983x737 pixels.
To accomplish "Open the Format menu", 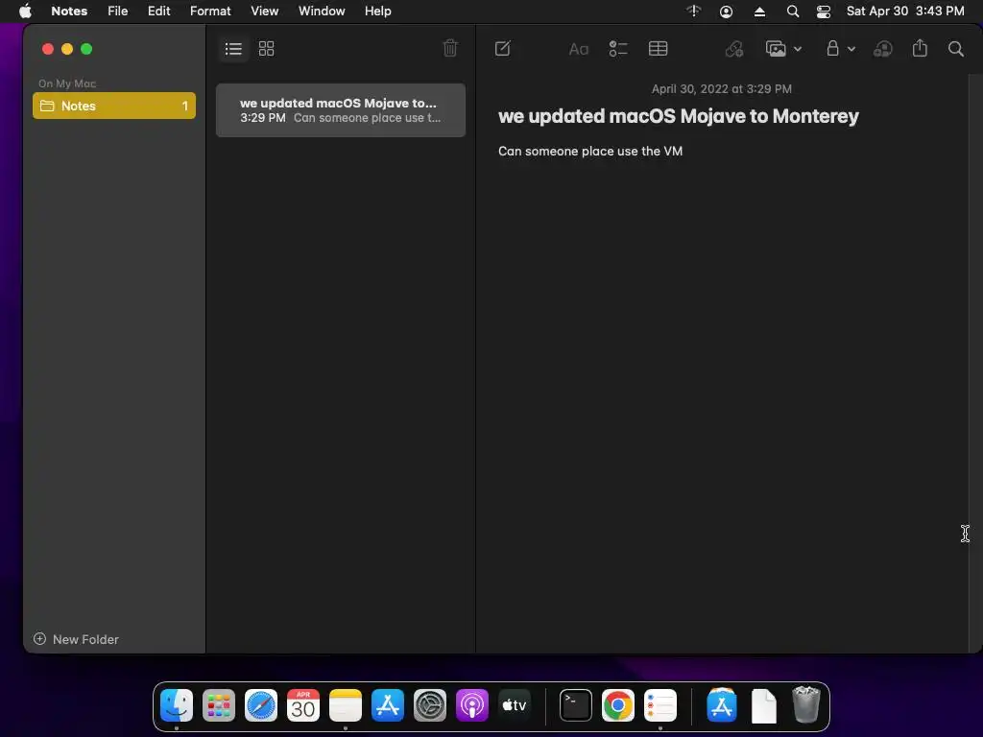I will (x=210, y=11).
